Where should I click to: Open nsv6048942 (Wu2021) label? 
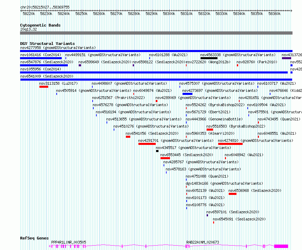pyautogui.click(x=244, y=155)
